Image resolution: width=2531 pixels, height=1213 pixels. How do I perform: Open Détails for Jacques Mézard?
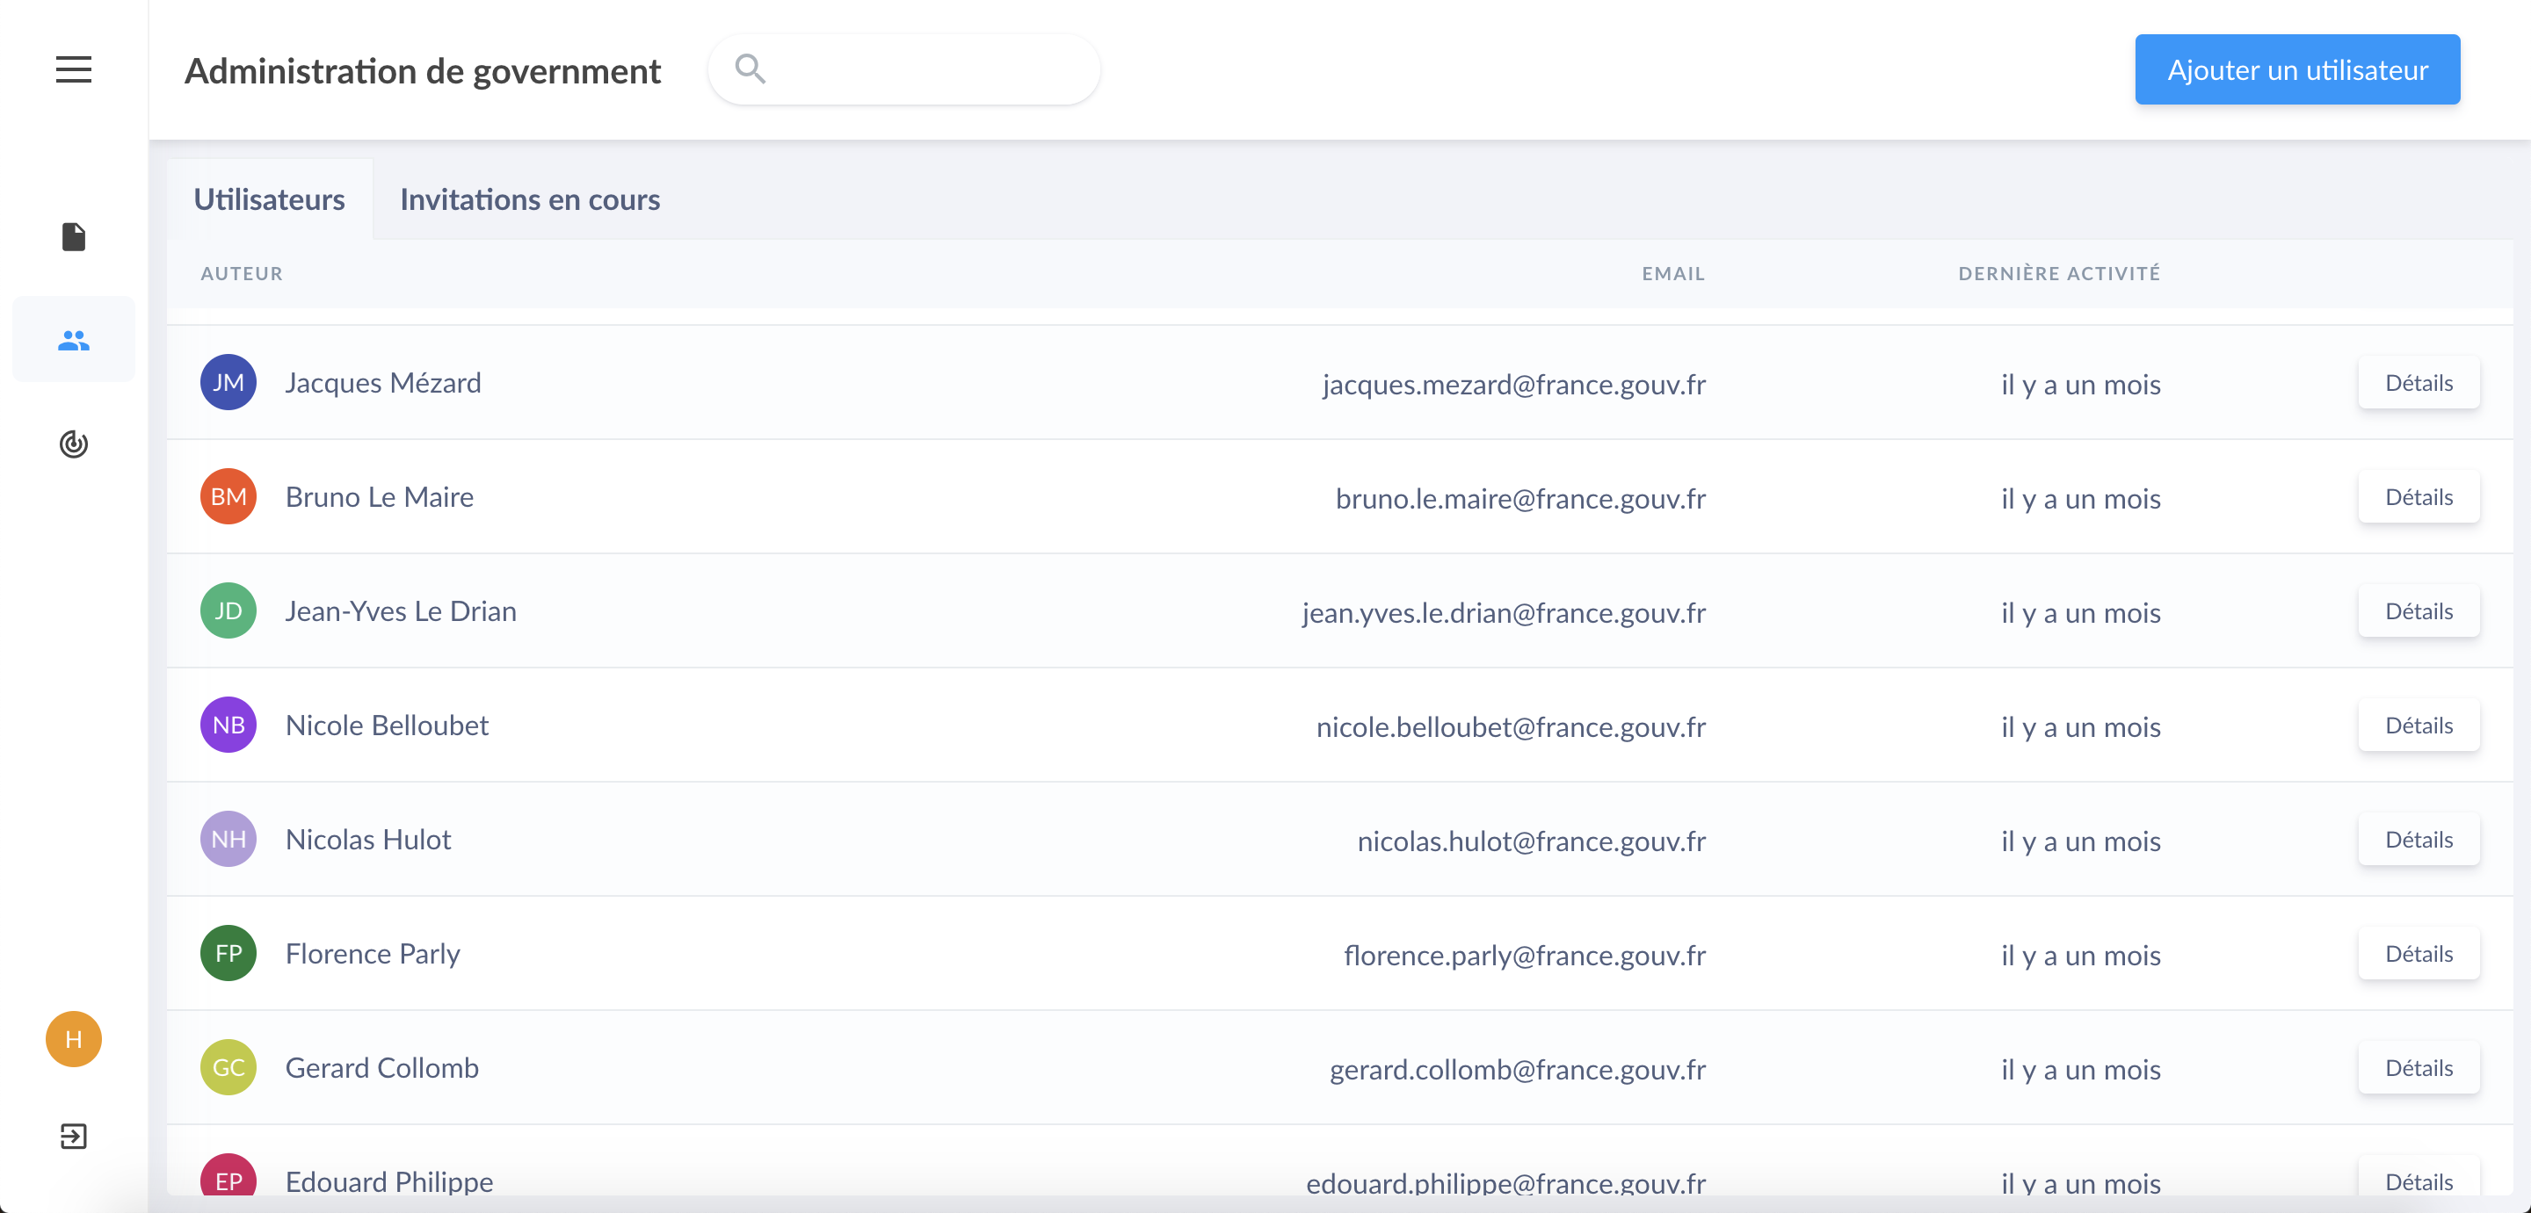(2418, 383)
